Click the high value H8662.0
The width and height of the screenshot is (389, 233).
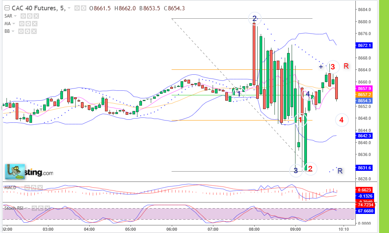click(125, 8)
